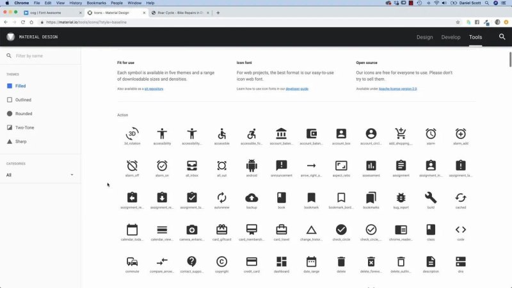Select the bookmark_border icon

click(x=341, y=198)
